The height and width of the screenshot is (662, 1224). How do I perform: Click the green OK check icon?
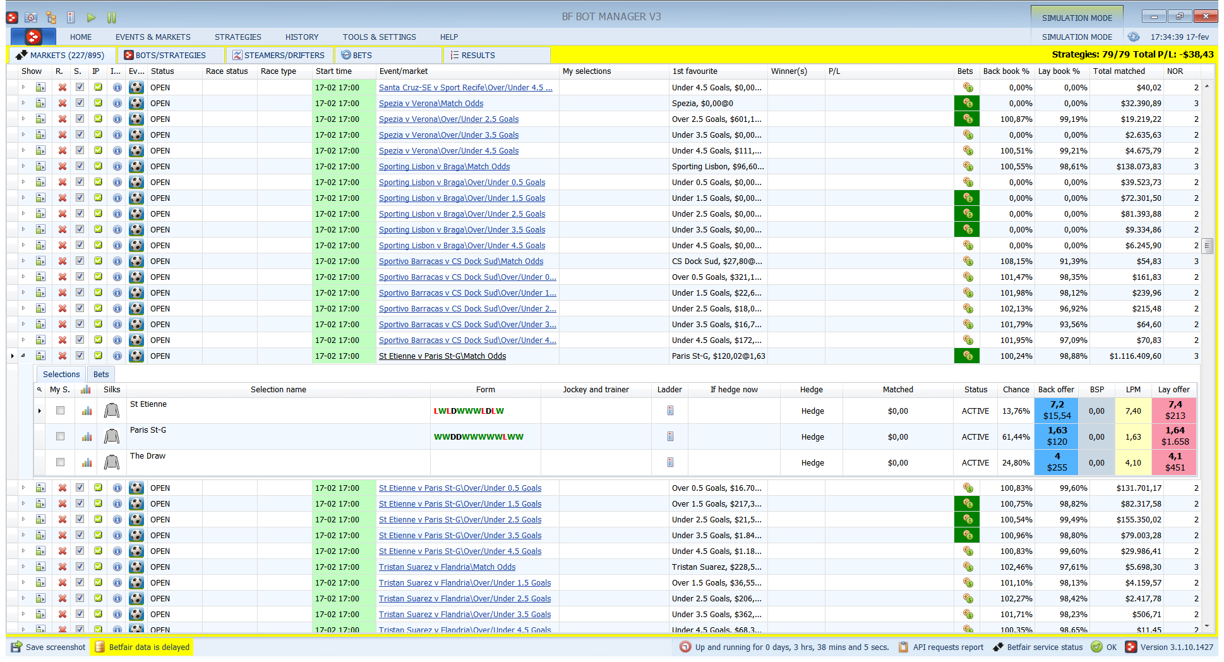1096,647
